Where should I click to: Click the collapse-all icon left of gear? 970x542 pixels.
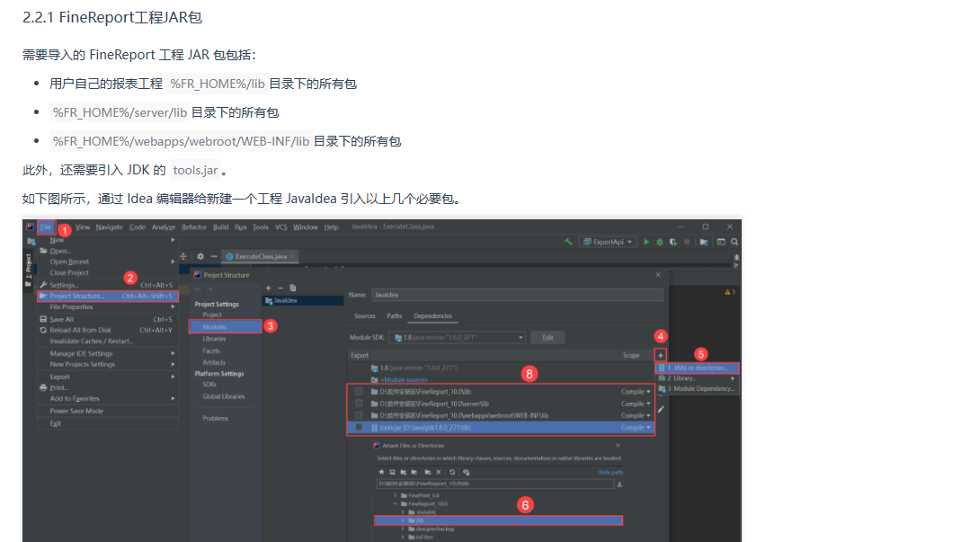tap(183, 256)
